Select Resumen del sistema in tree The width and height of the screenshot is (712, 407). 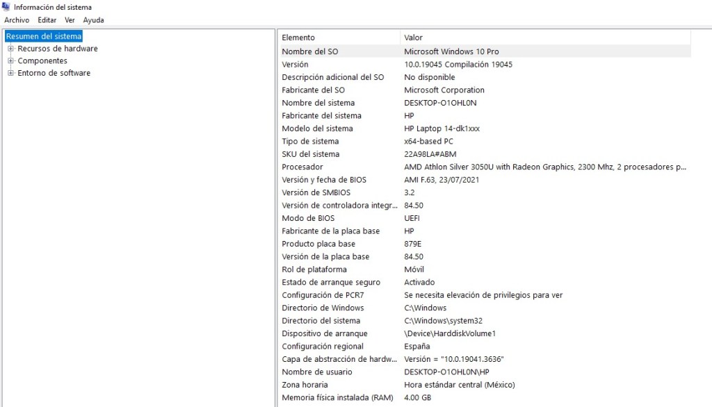point(44,36)
